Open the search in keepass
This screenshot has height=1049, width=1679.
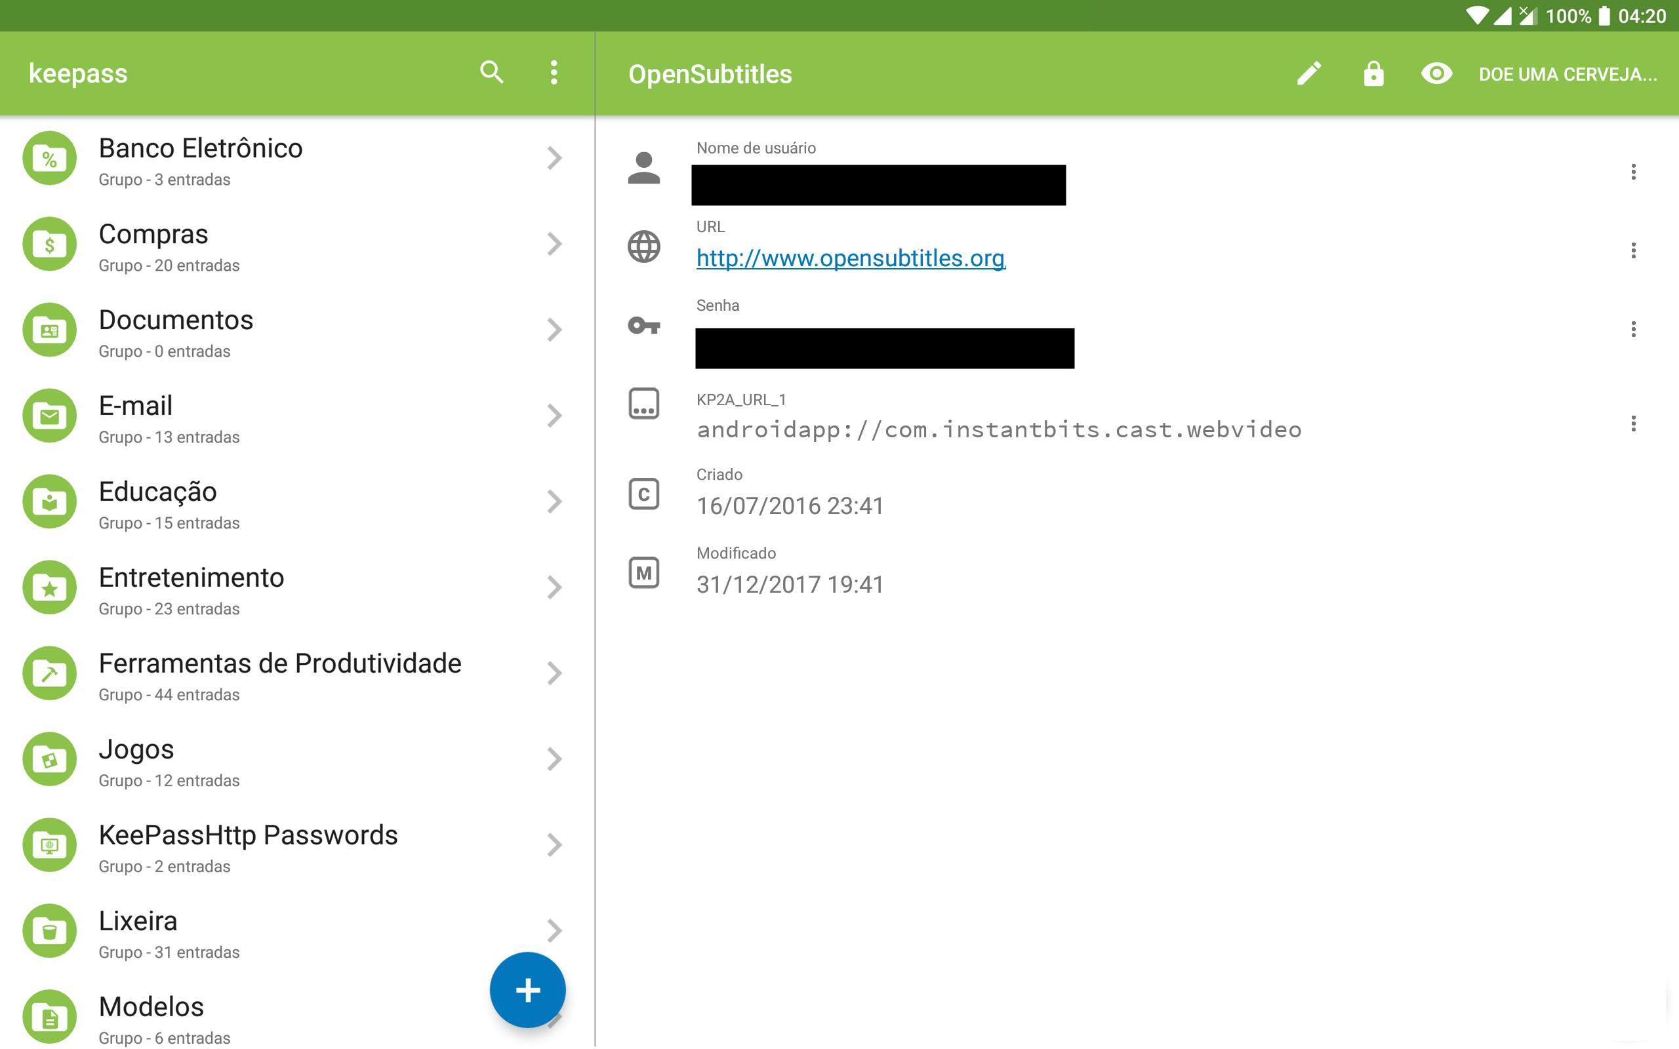[492, 73]
